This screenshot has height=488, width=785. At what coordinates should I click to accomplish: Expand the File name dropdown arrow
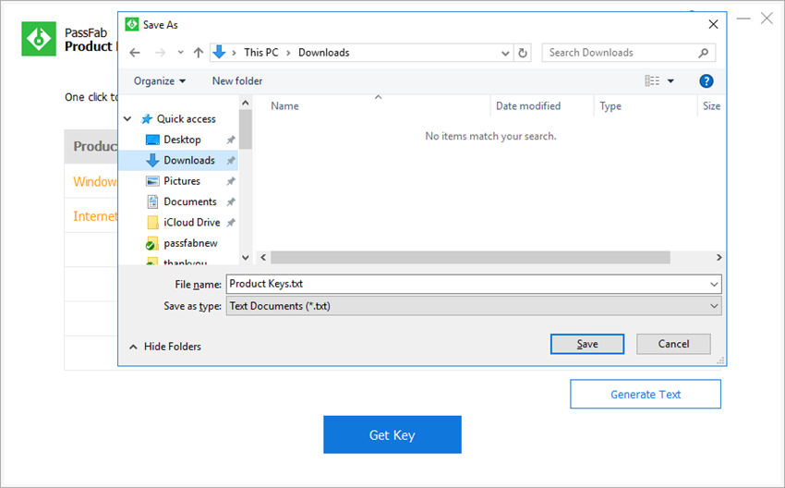tap(714, 285)
